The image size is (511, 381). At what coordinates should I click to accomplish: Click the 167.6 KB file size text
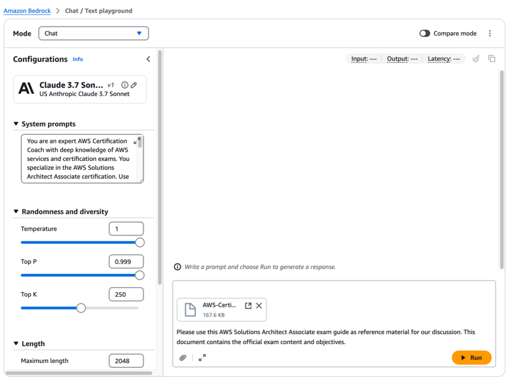(214, 315)
